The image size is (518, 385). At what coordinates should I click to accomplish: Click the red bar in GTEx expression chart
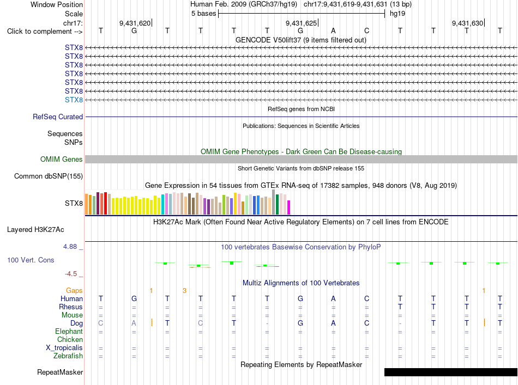coord(105,204)
